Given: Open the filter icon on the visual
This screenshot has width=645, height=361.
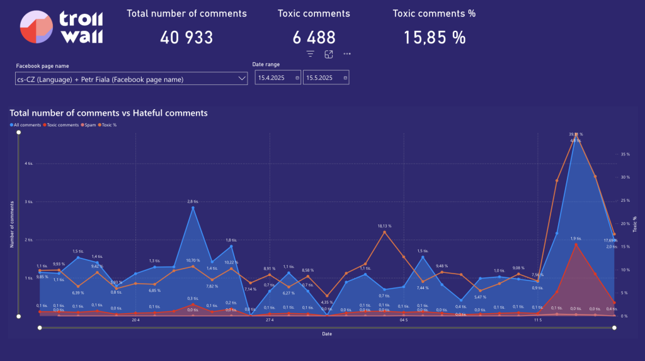Looking at the screenshot, I should 311,55.
